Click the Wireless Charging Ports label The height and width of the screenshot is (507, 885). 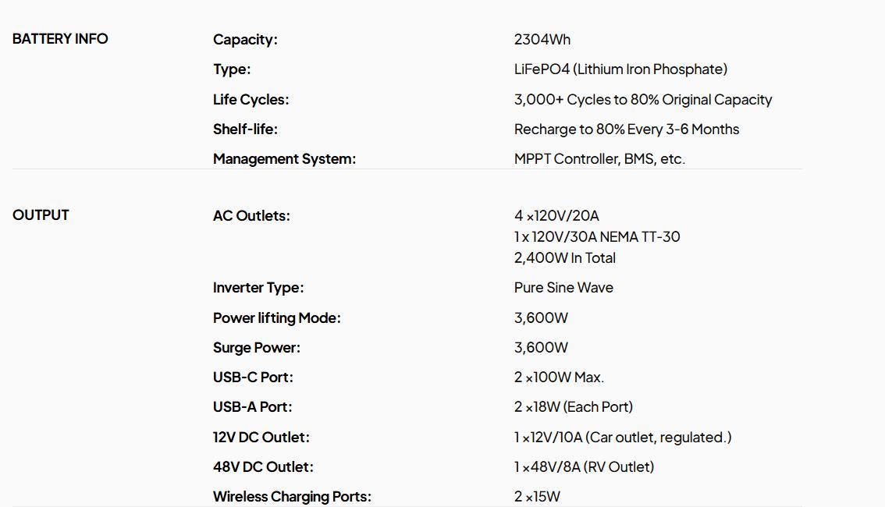[292, 497]
